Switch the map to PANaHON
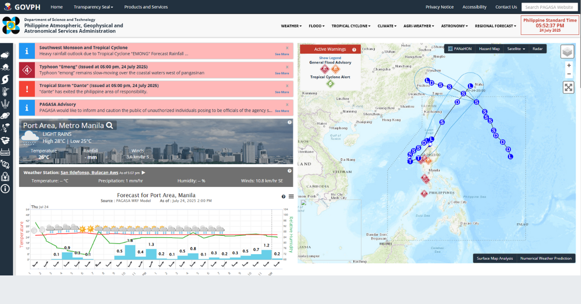The image size is (581, 304). (459, 49)
